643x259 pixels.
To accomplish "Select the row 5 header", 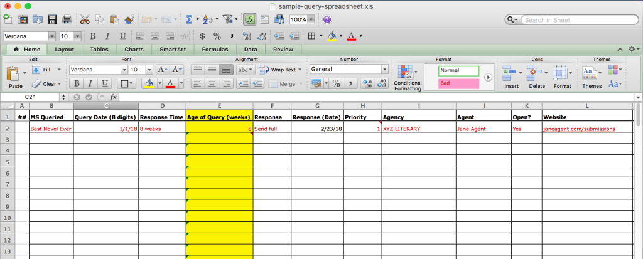I will click(x=8, y=161).
